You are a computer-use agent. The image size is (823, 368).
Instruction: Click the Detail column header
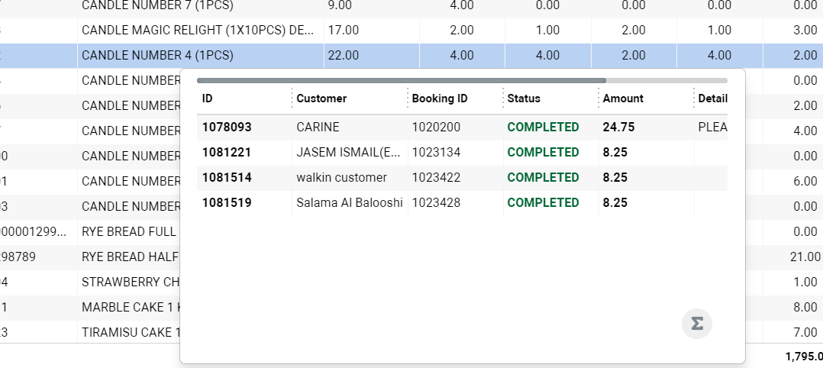[712, 98]
